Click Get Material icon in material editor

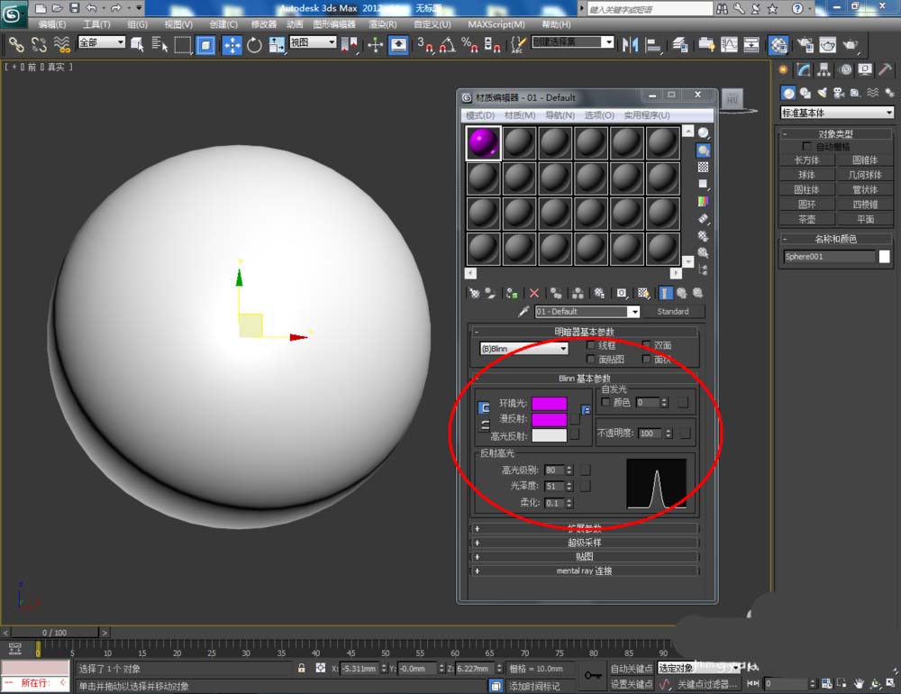[475, 293]
